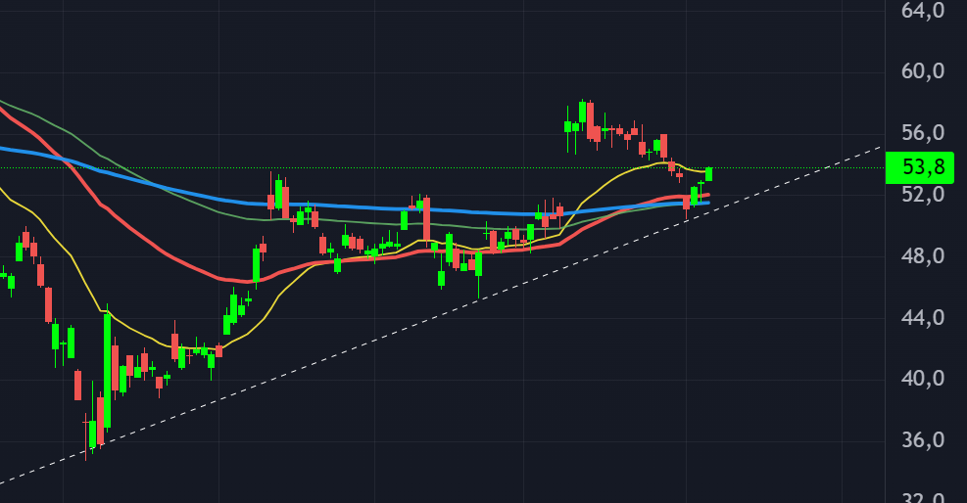Click the green current price label 53,8
This screenshot has width=967, height=503.
[920, 167]
